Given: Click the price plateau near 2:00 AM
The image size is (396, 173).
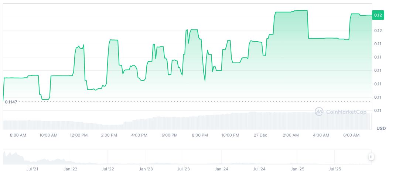Looking at the screenshot, I should [x=291, y=12].
